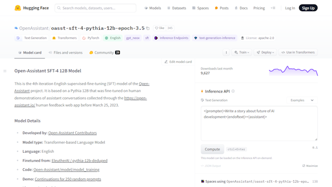
Task: Click the Inference Endpoints tag
Action: click(x=171, y=38)
